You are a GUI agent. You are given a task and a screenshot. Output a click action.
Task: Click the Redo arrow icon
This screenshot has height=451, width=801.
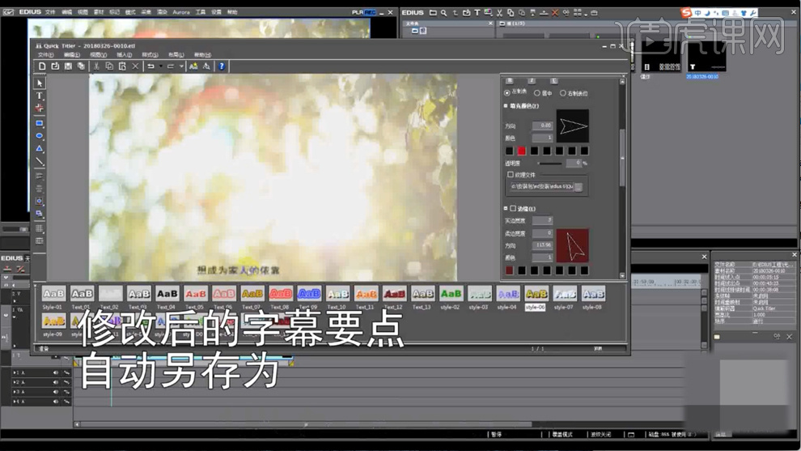click(171, 66)
